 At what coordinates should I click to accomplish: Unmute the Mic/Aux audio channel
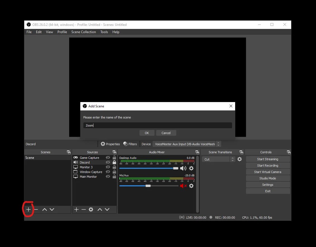click(184, 186)
